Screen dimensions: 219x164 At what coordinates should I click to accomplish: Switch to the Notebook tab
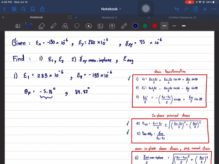click(x=36, y=17)
